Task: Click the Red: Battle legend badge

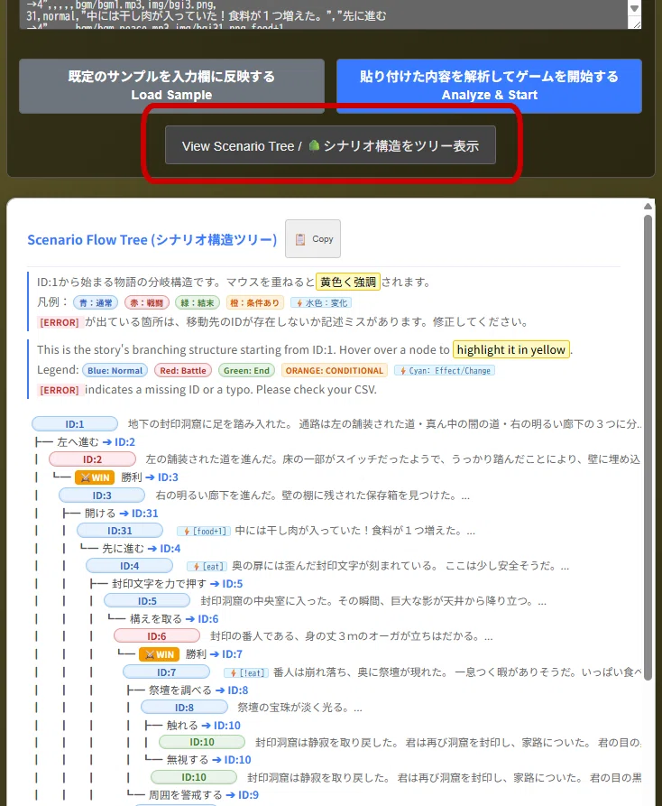Action: tap(183, 371)
